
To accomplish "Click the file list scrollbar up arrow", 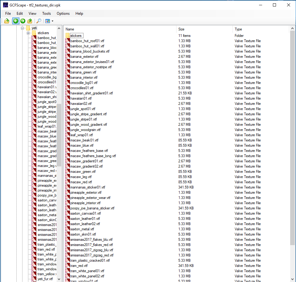I will pos(292,29).
